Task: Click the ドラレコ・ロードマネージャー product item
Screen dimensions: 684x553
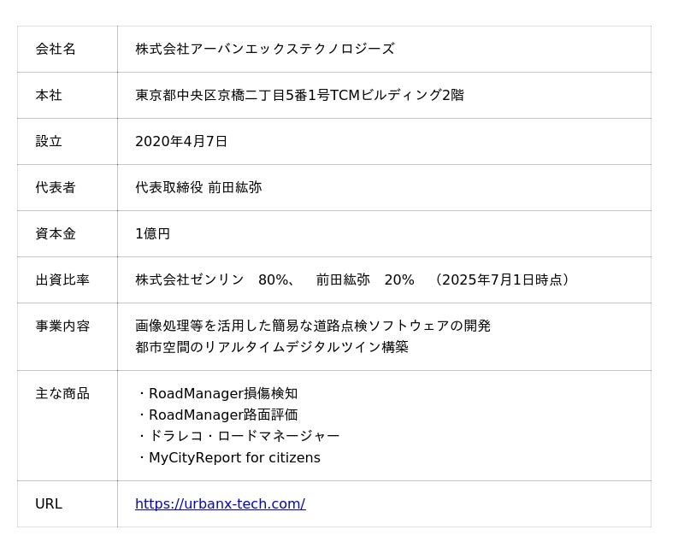Action: (x=244, y=437)
